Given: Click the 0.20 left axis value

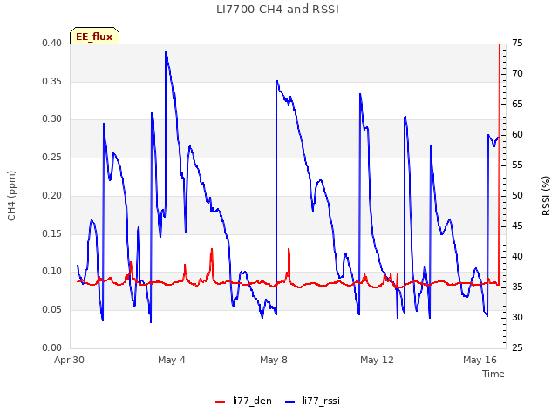Looking at the screenshot, I should tap(52, 195).
